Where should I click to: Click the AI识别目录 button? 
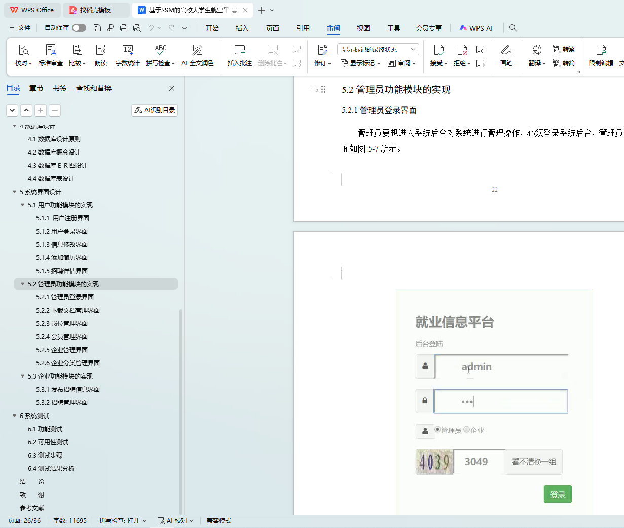pos(155,110)
